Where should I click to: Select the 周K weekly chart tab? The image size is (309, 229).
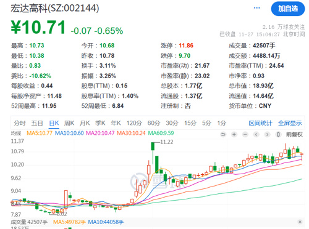point(69,123)
